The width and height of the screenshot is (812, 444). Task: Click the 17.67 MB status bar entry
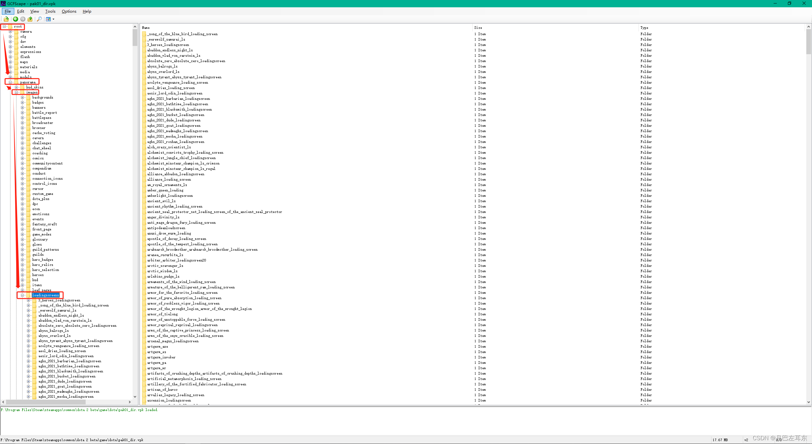coord(720,440)
